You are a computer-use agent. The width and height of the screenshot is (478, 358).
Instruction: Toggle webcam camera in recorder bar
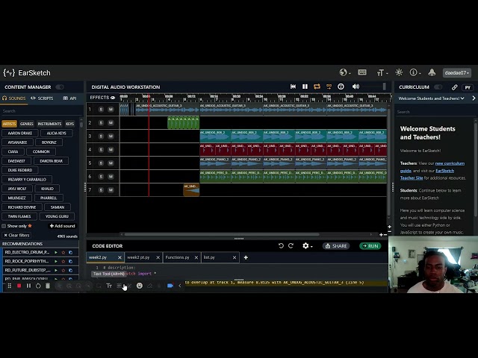point(170,286)
